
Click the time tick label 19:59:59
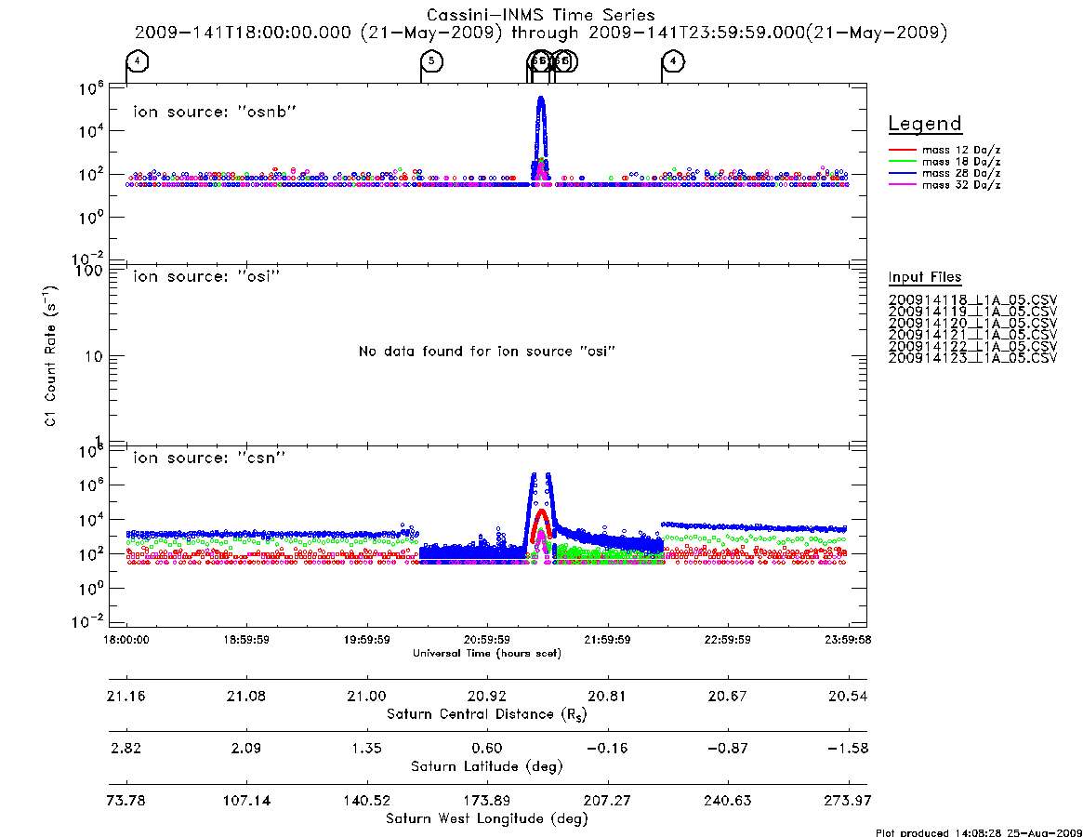367,640
